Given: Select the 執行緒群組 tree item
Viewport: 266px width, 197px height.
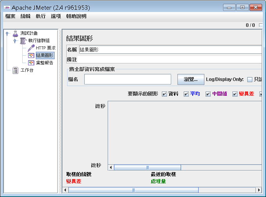Looking at the screenshot, I should coord(39,40).
